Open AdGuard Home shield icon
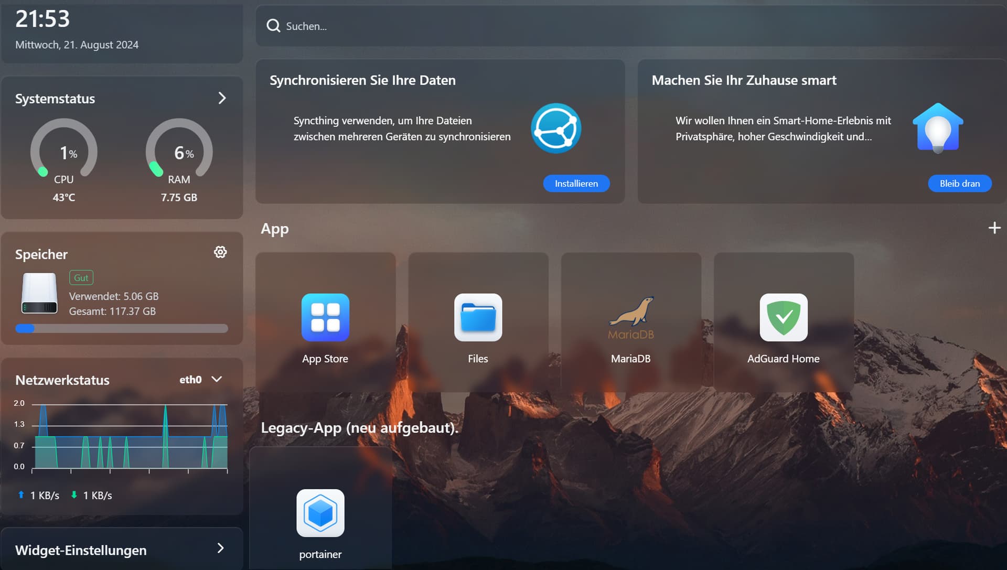The image size is (1007, 570). pyautogui.click(x=784, y=317)
